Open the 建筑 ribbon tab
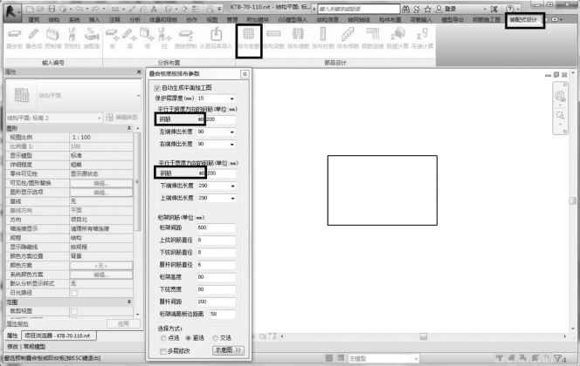Viewport: 580px width, 366px height. pos(34,20)
